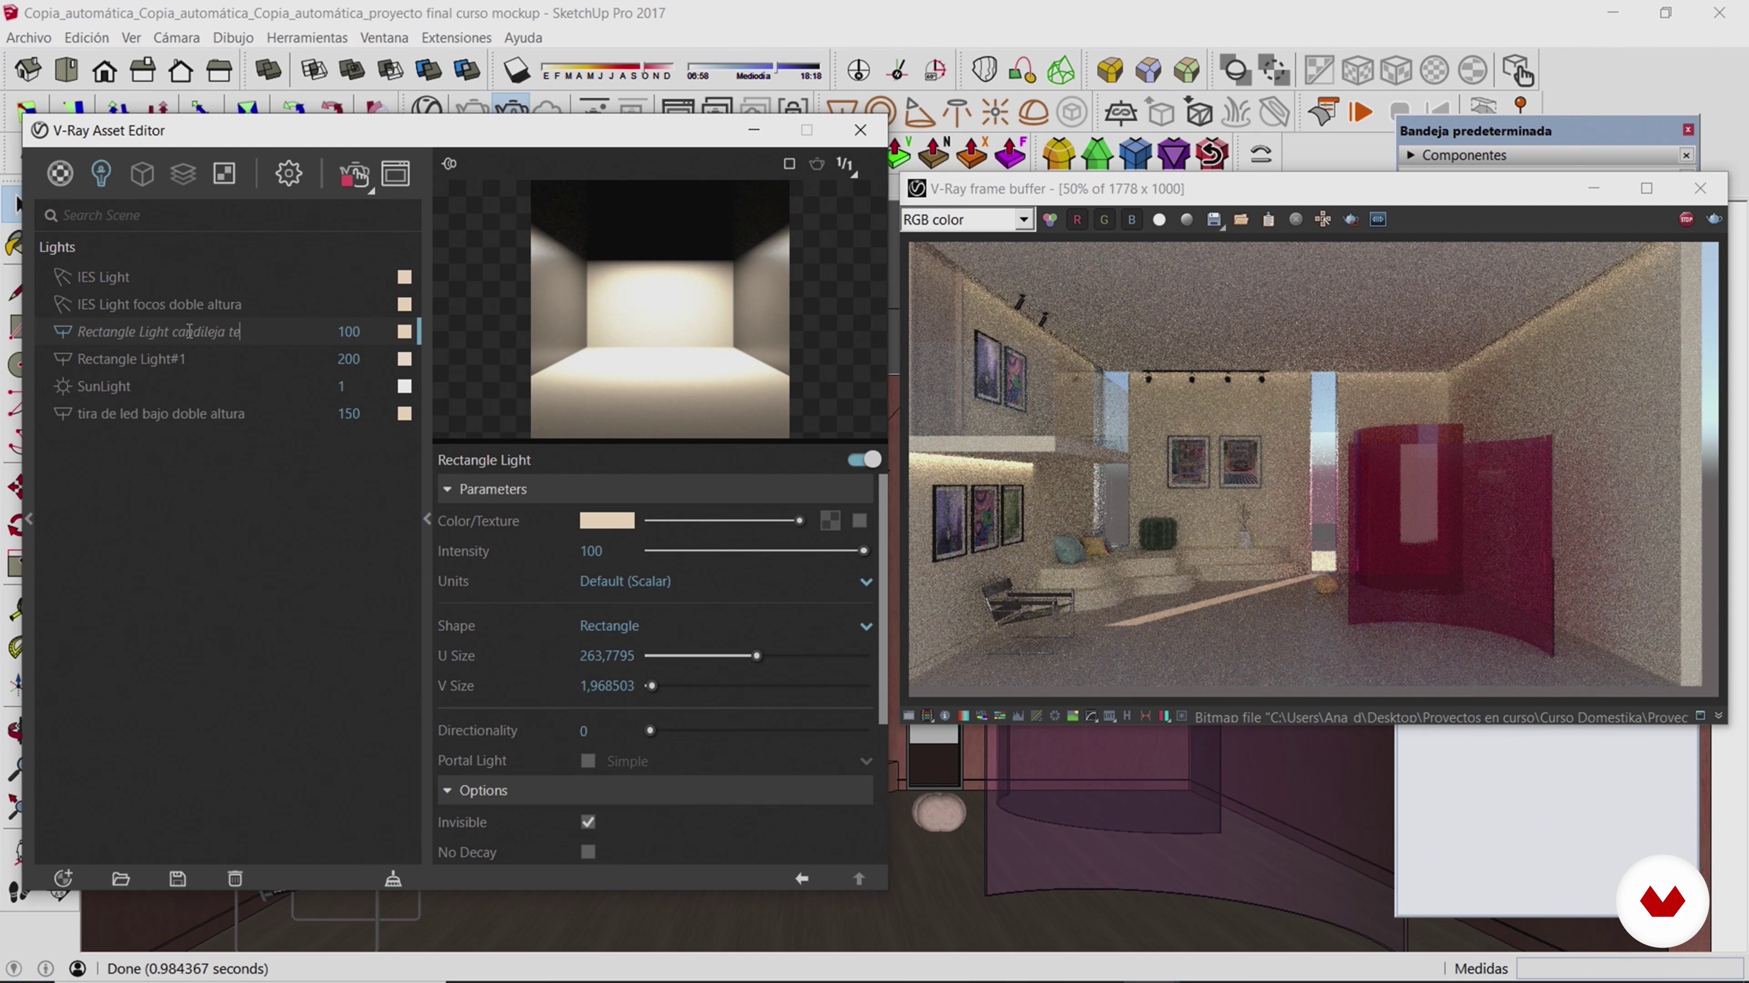Open Color/Texture beige color swatch

(607, 520)
